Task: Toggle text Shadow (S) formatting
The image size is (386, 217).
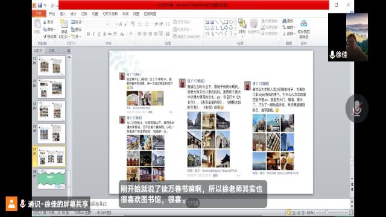Action: (104, 34)
